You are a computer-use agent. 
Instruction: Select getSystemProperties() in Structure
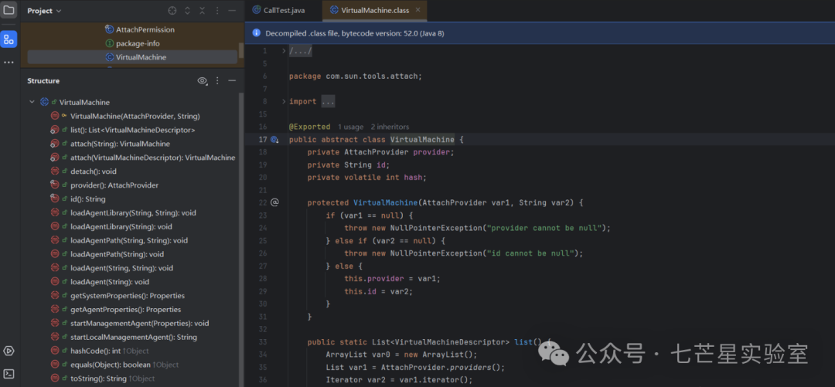pos(128,295)
